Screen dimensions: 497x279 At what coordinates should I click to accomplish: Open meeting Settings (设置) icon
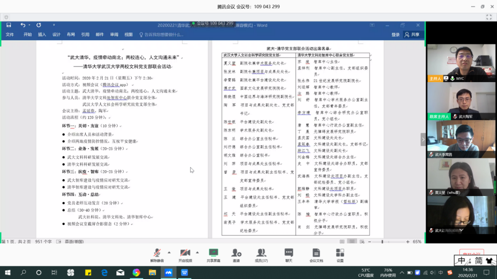[x=340, y=254]
